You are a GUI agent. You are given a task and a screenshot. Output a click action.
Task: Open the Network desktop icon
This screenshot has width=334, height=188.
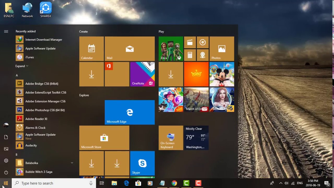click(x=27, y=10)
